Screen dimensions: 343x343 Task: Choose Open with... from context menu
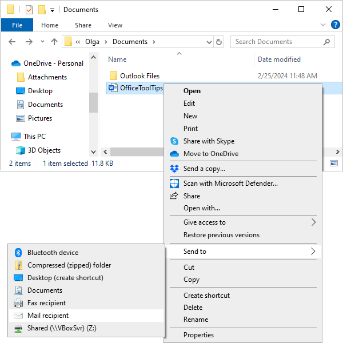(x=243, y=208)
